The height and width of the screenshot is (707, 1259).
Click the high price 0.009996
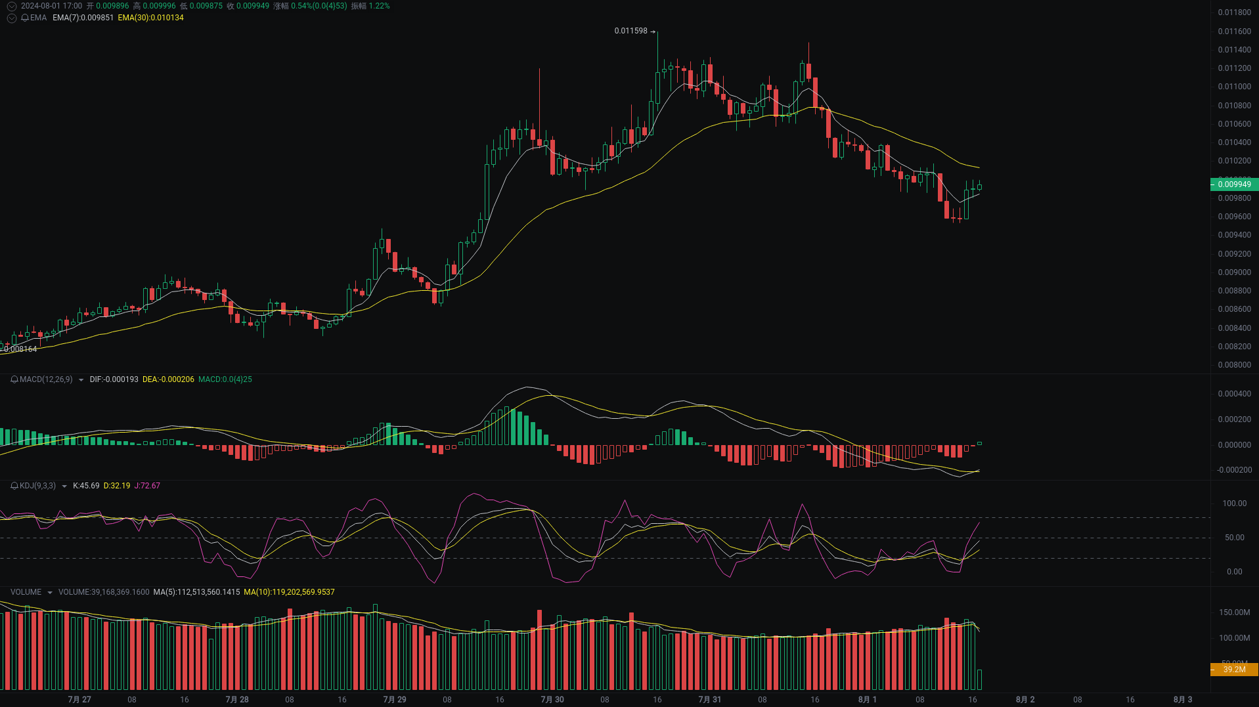pos(159,6)
